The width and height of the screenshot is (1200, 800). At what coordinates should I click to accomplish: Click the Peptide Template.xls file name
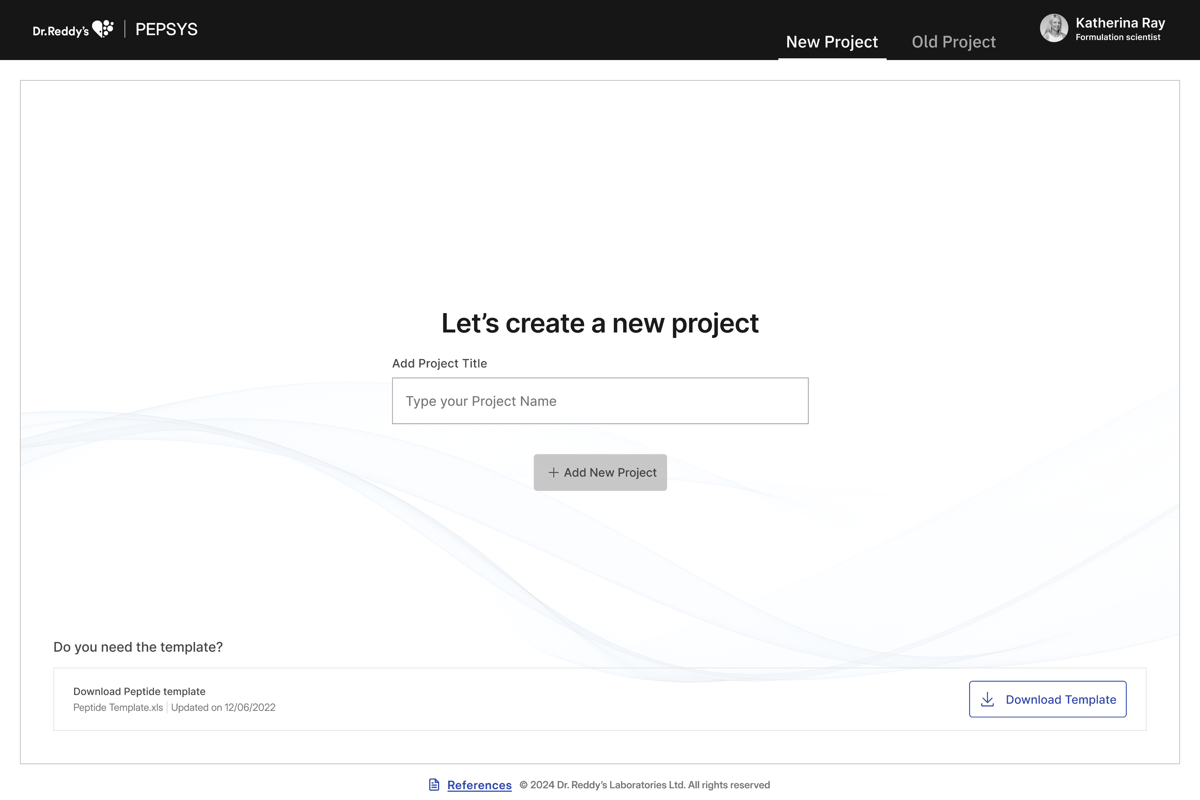coord(118,708)
